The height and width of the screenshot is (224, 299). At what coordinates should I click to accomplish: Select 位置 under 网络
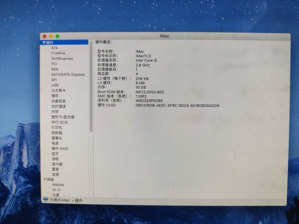click(x=56, y=195)
